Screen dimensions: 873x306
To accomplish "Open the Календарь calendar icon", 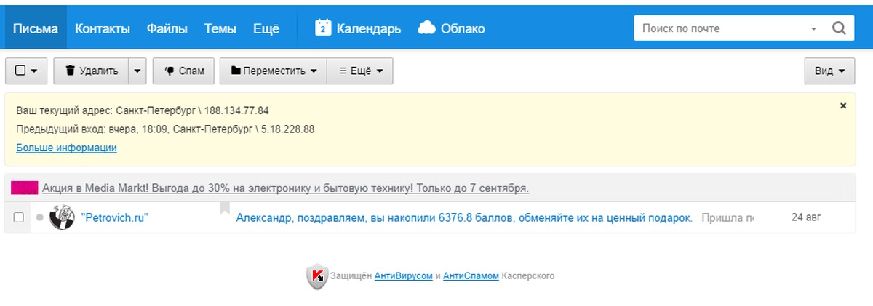I will click(x=324, y=28).
